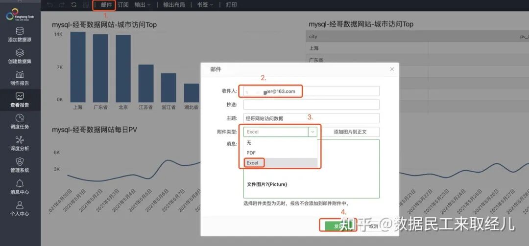This screenshot has width=529, height=246.
Task: Click the 江苏省 bar in chart
Action: tap(146, 83)
